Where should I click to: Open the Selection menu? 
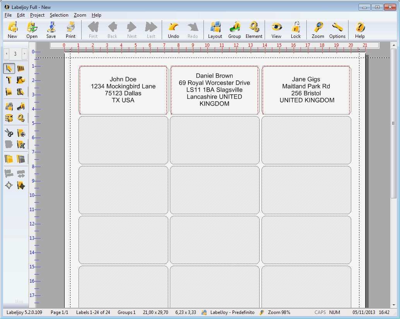59,15
